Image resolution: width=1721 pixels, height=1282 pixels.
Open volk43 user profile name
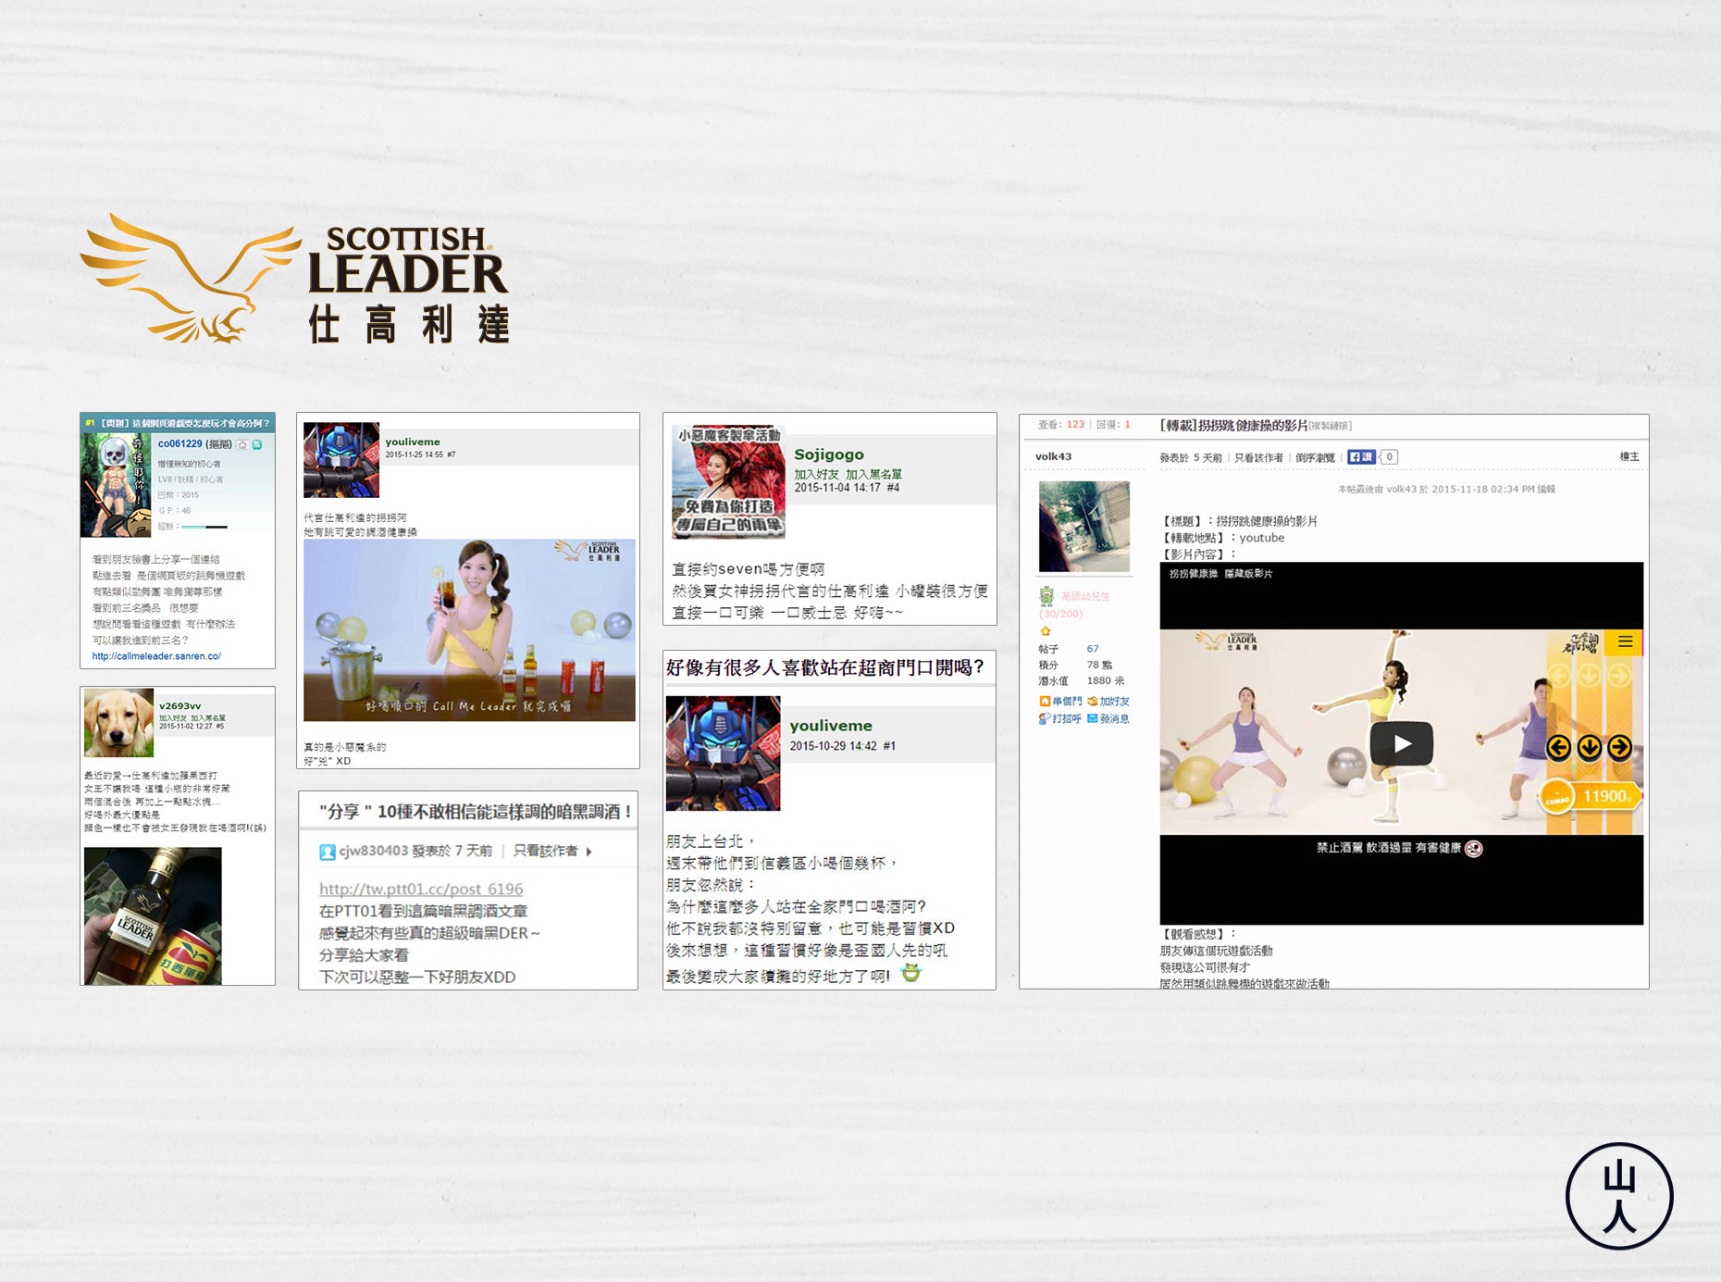pos(1053,456)
